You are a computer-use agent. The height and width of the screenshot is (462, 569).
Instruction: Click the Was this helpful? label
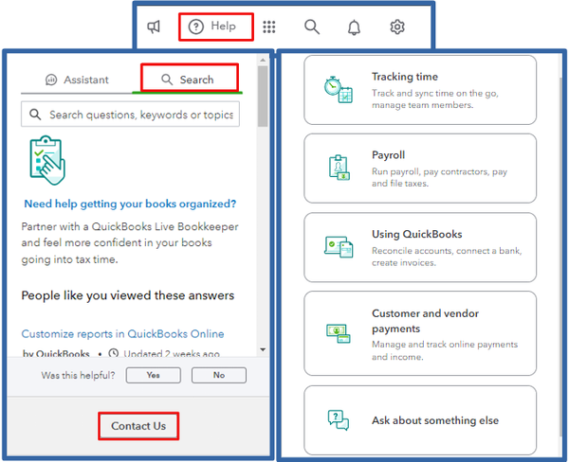pyautogui.click(x=78, y=376)
